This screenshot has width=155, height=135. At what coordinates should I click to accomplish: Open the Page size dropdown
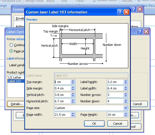tap(126, 108)
